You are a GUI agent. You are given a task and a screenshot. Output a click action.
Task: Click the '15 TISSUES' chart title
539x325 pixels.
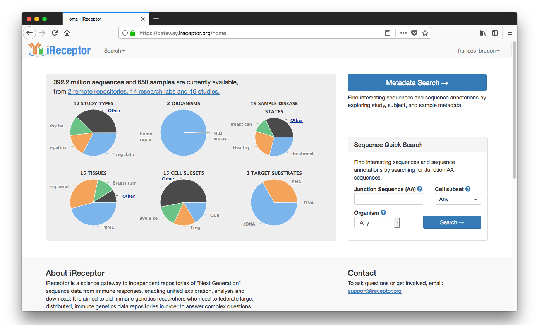[x=93, y=173]
